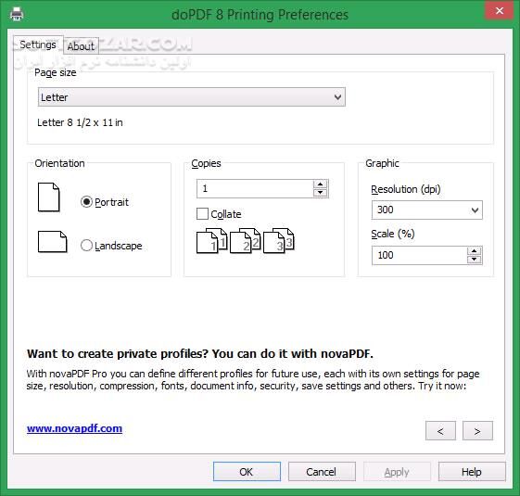Screen dimensions: 520x496
Task: Click into the Scale (%) input field
Action: 420,255
